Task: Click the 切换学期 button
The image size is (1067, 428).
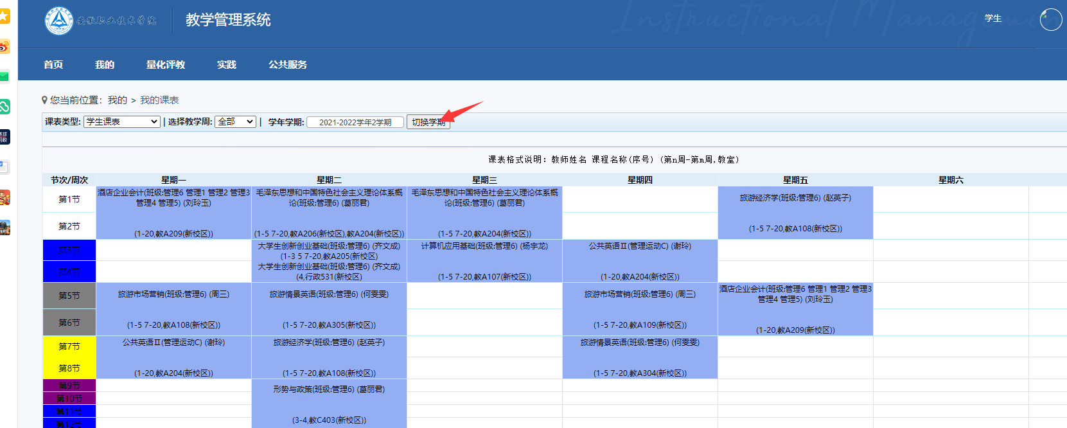Action: 428,122
